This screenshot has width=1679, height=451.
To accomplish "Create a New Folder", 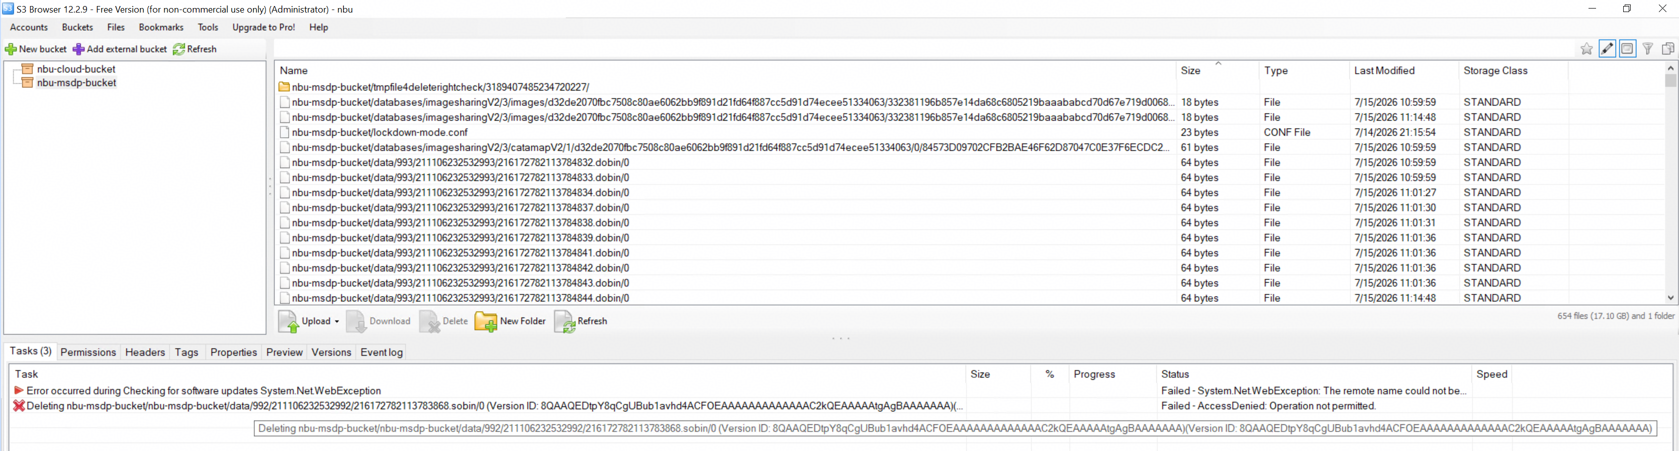I will coord(510,321).
